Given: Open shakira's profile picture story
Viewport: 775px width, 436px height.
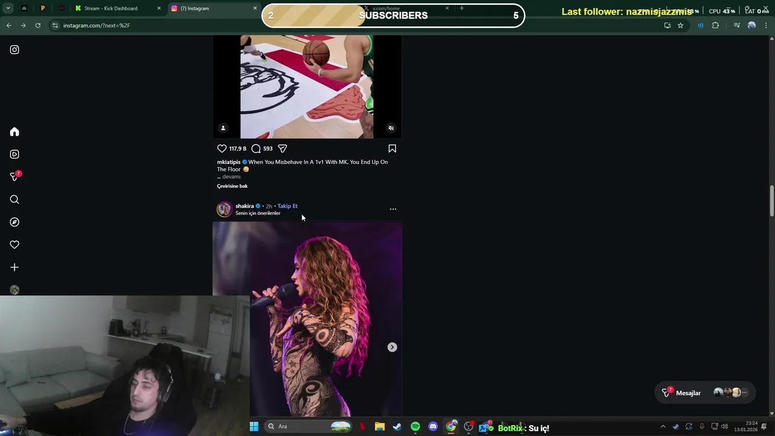Looking at the screenshot, I should coord(225,209).
